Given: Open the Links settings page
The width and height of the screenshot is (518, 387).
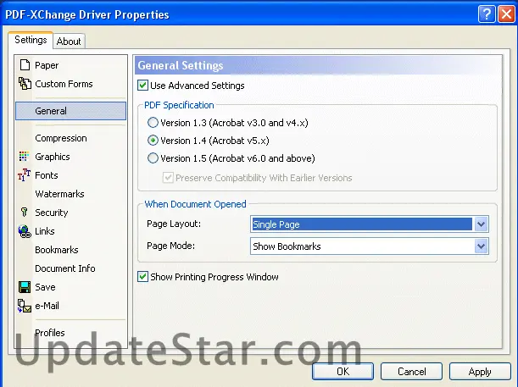Looking at the screenshot, I should (x=70, y=231).
